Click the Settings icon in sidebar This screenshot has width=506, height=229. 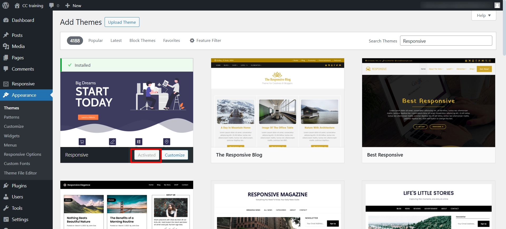coord(6,220)
